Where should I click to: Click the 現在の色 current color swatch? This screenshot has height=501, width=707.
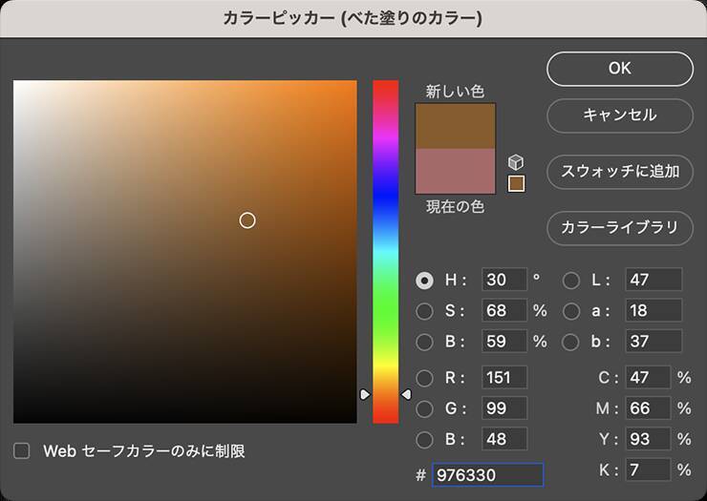coord(456,171)
